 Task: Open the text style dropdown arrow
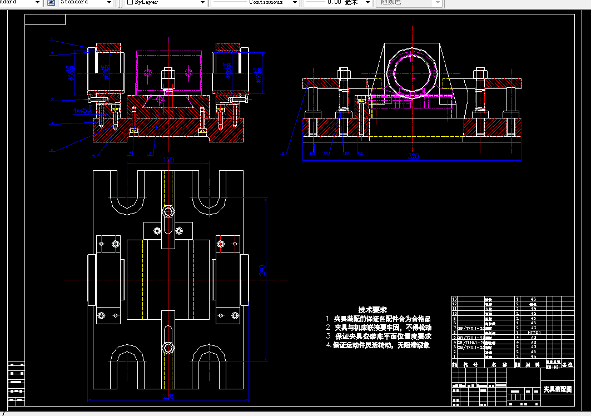(x=37, y=3)
